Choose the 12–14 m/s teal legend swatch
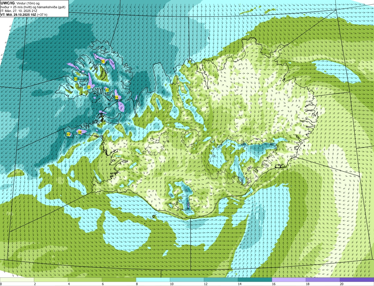This screenshot has height=286, width=374. 221,280
